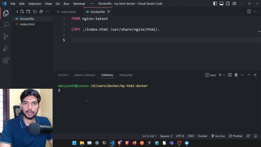Maximize the panel with chevron up

[x=249, y=75]
